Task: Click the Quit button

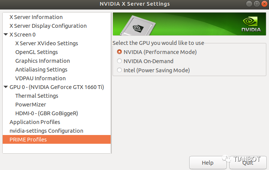Action: click(248, 163)
